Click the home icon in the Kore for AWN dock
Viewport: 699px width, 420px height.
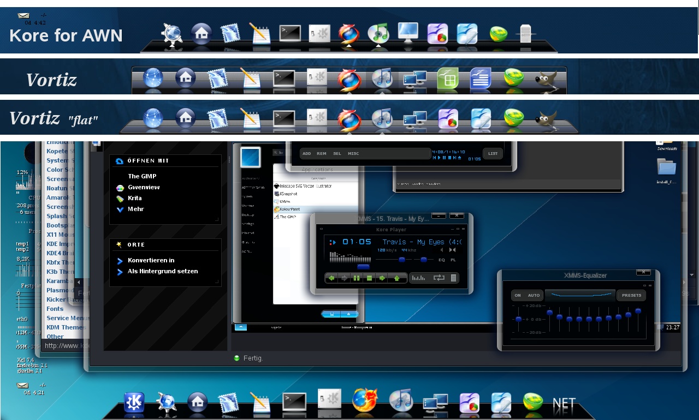[201, 34]
